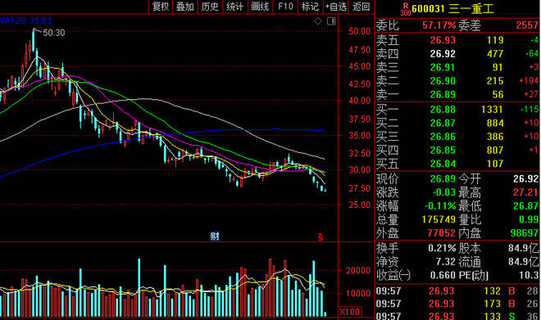Click the 20000 volume axis label
This screenshot has width=541, height=320.
click(358, 271)
